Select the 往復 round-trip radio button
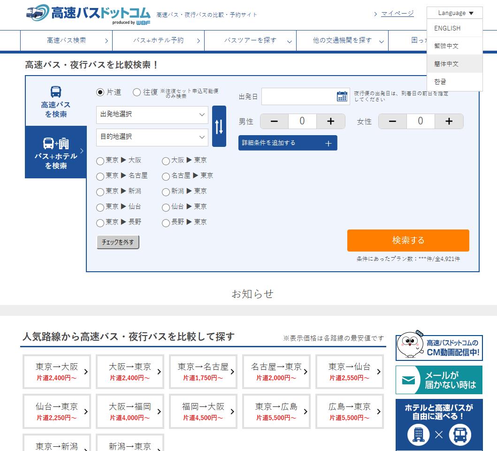This screenshot has width=497, height=451. [x=137, y=92]
